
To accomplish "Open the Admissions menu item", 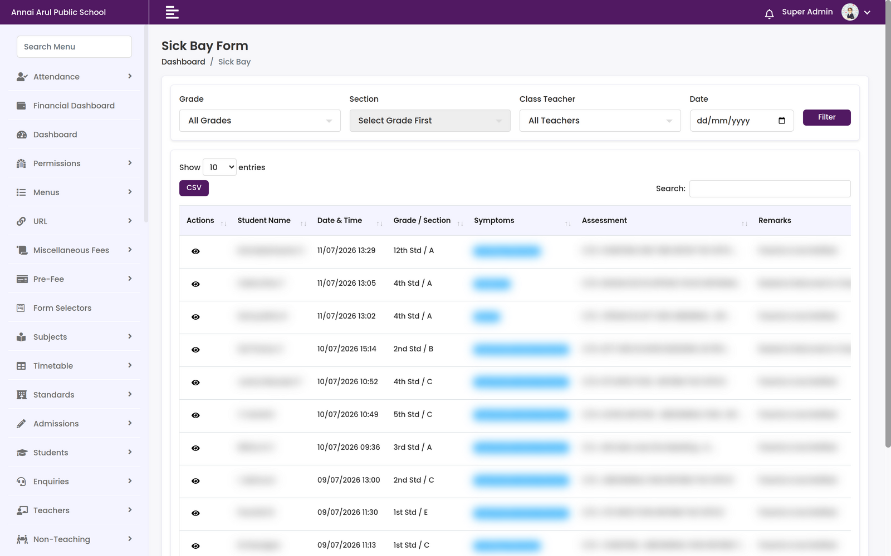I will (75, 424).
